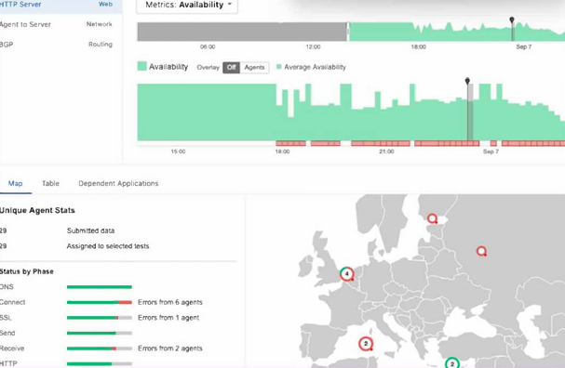This screenshot has height=368, width=565.
Task: Click the overview timeline marker pin
Action: [512, 20]
